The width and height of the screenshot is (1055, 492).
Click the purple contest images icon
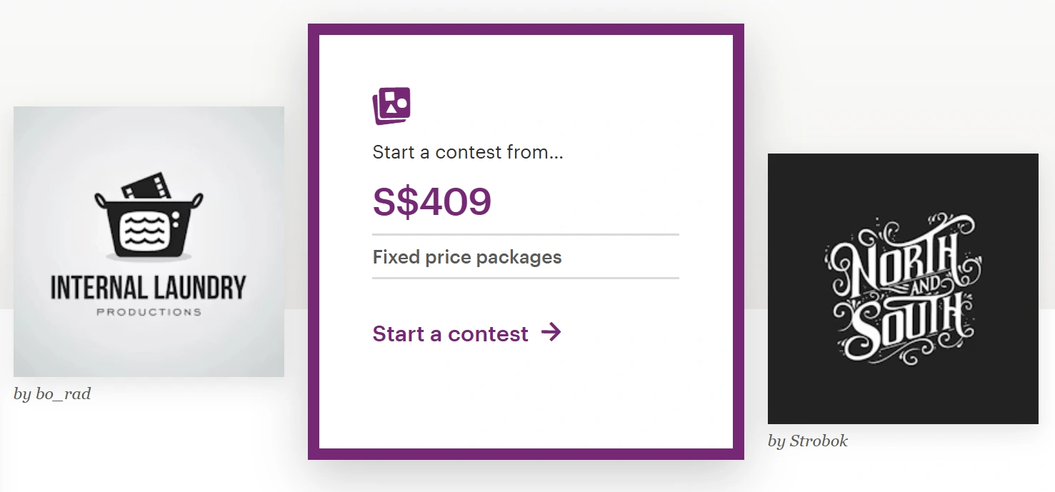tap(391, 106)
